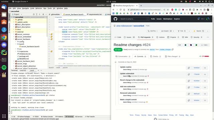Open terminal tabs dropdown chevron
The image size is (214, 120).
tap(41, 70)
